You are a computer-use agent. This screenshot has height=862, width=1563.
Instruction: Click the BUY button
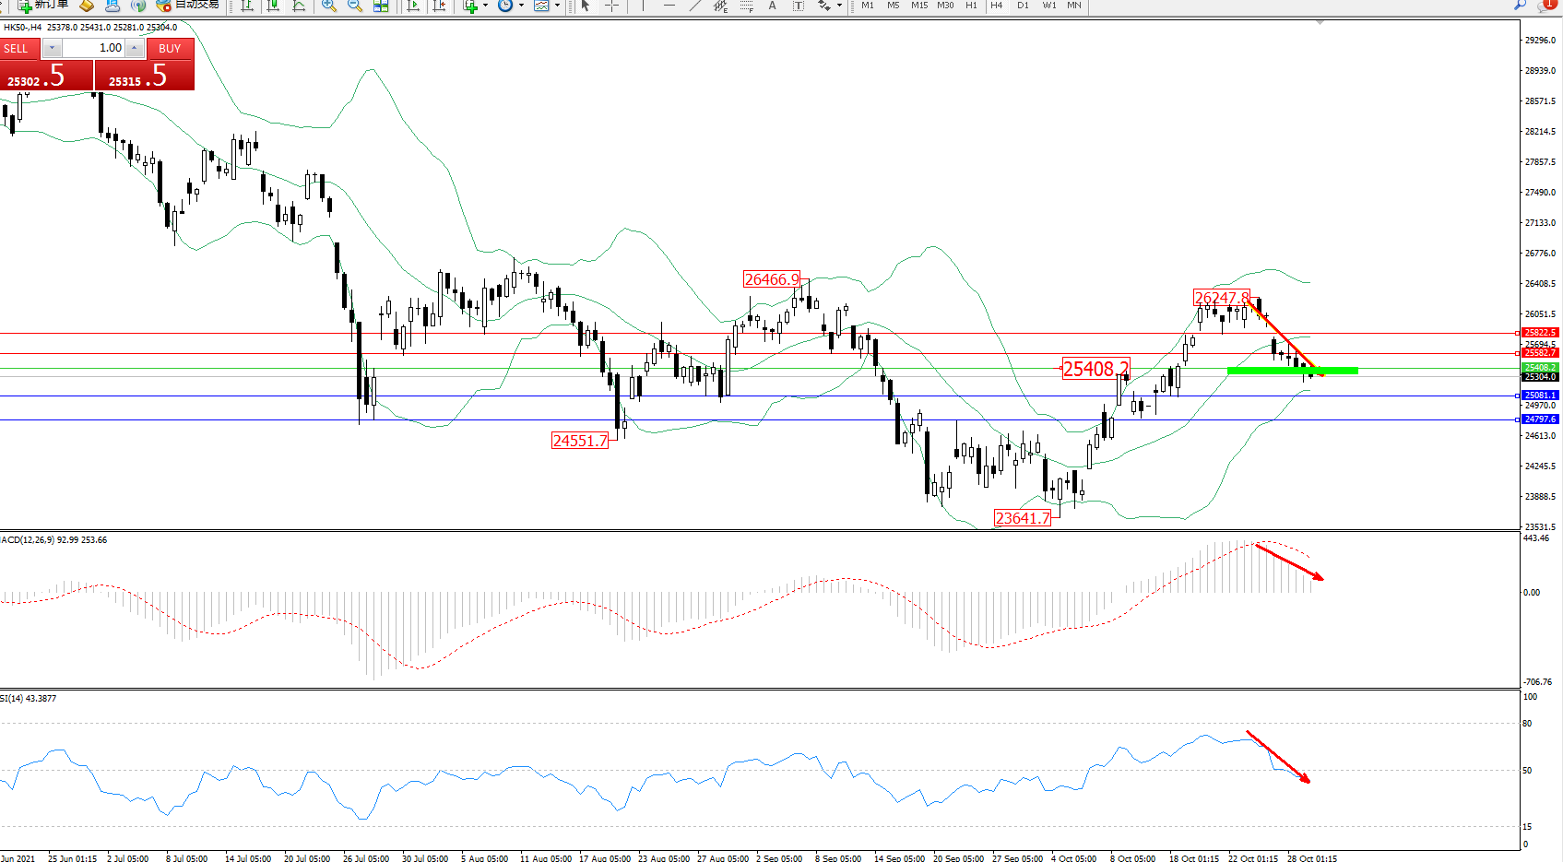click(170, 49)
